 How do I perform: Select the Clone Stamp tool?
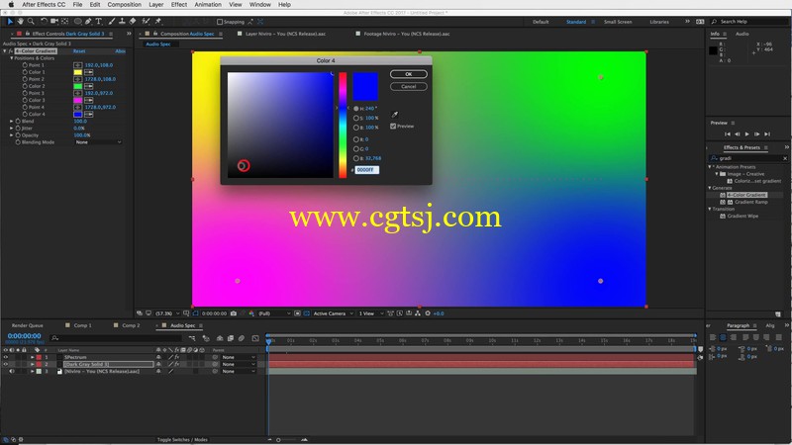(x=122, y=21)
